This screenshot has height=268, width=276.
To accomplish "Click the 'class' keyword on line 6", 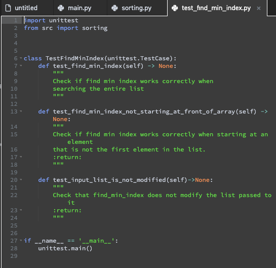I will (33, 58).
